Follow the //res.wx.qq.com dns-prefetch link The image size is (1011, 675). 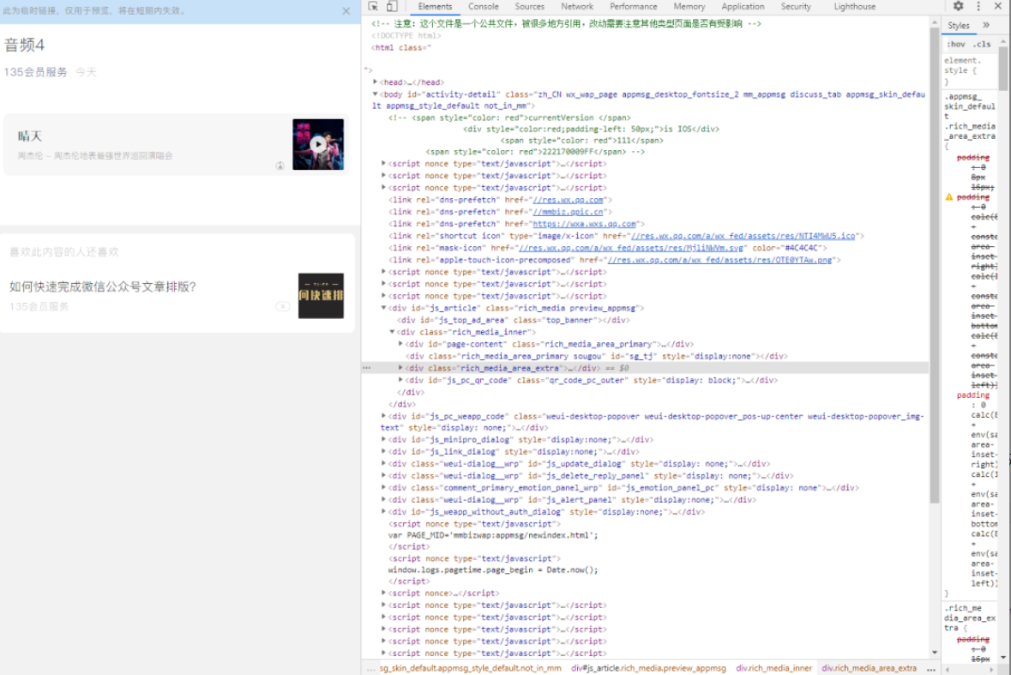pyautogui.click(x=568, y=200)
